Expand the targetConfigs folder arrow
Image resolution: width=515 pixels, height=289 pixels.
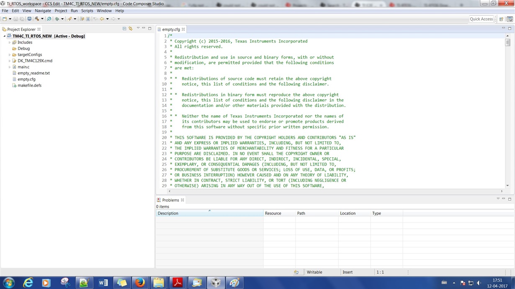point(10,55)
